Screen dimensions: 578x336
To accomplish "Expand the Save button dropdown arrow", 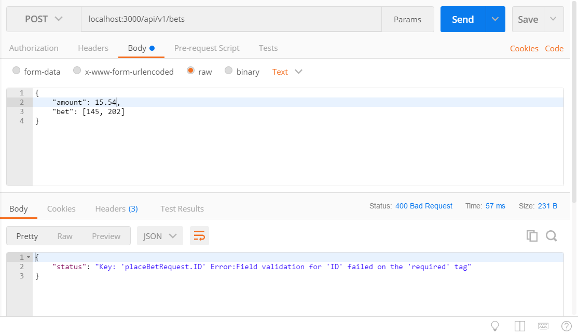I will (x=553, y=19).
